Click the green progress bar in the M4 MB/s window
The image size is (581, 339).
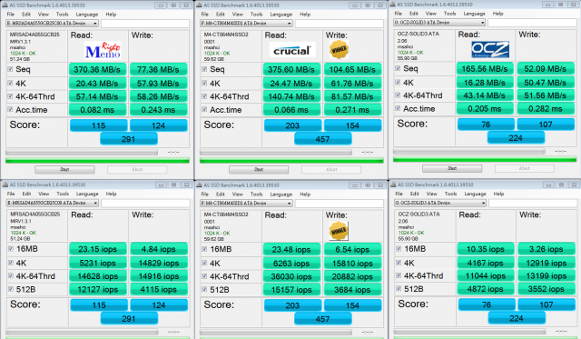[x=291, y=160]
